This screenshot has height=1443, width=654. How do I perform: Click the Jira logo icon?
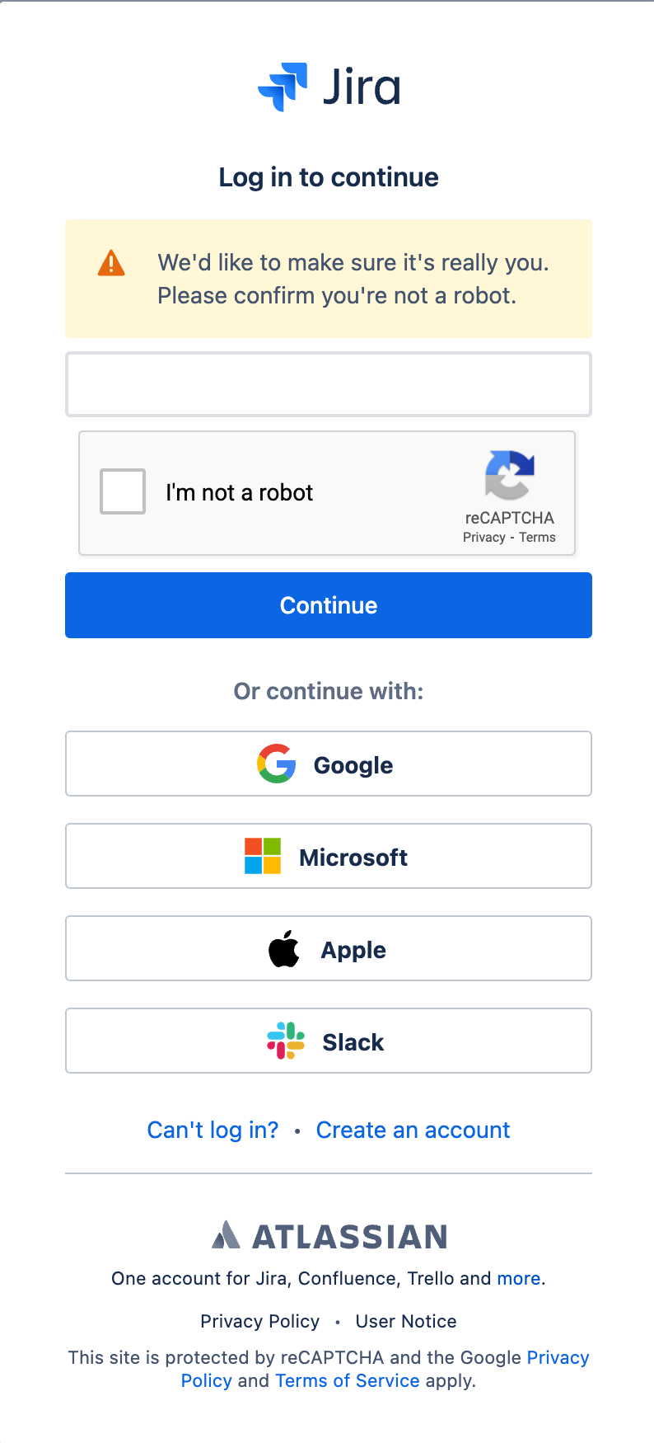(x=283, y=87)
